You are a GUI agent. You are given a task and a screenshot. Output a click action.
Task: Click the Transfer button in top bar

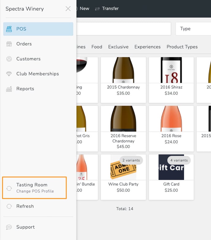coord(107,9)
